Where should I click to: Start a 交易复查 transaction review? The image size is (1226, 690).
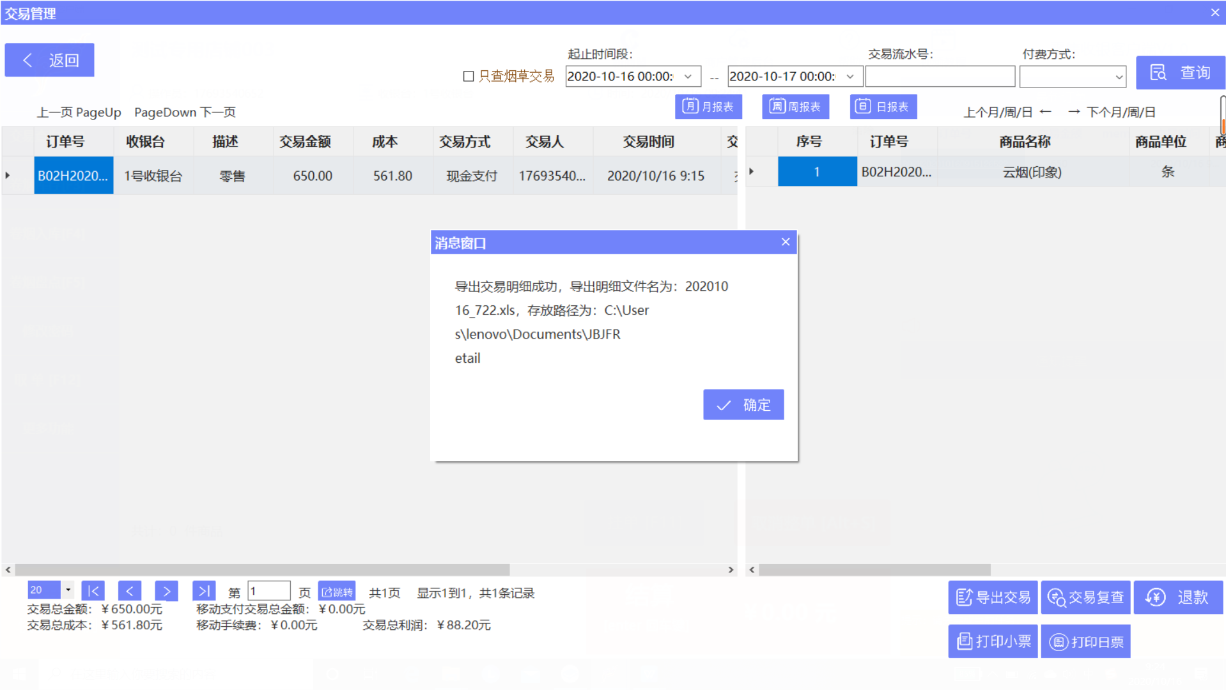point(1085,597)
